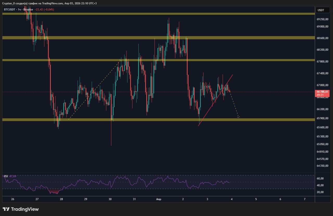Select the yellow zone at 68 600
The width and height of the screenshot is (333, 216).
coord(104,38)
